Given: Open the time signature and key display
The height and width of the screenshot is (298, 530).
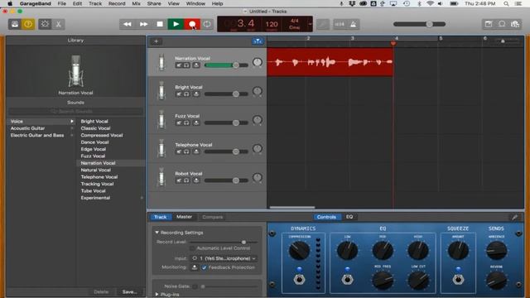Looking at the screenshot, I should tap(295, 24).
